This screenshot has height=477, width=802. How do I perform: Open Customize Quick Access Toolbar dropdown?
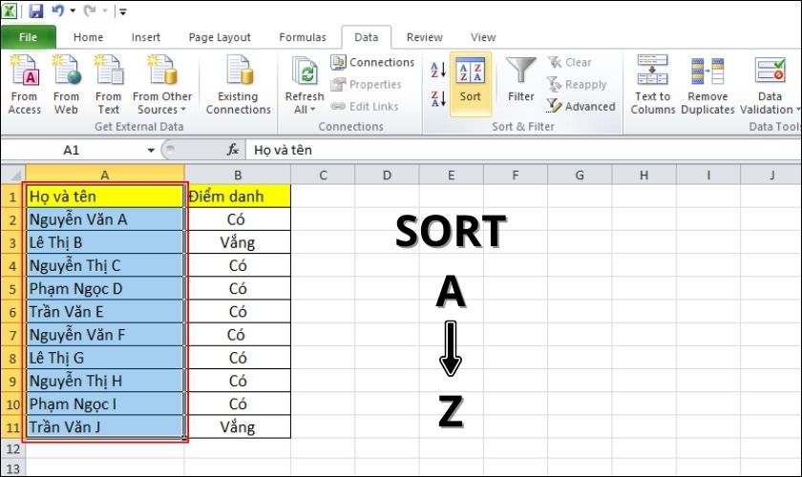point(123,11)
